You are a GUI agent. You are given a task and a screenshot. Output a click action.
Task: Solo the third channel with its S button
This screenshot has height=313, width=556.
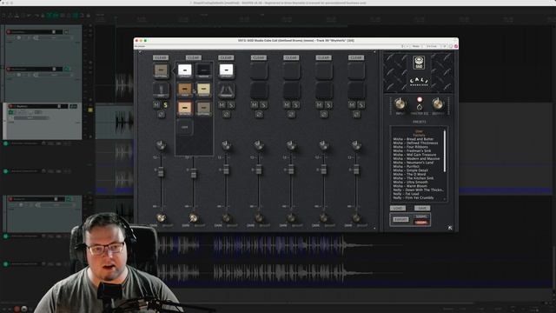[231, 105]
